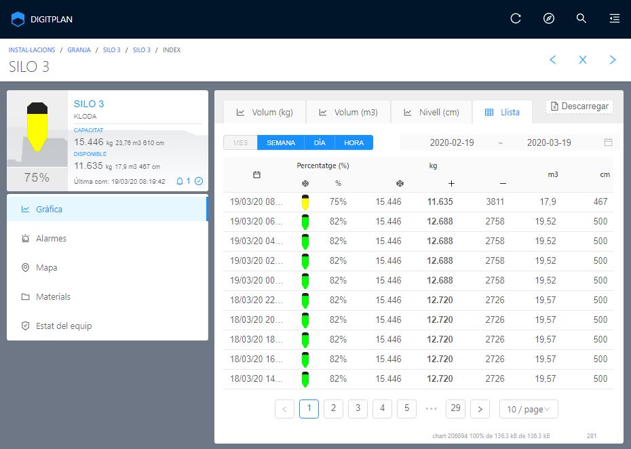Select the MES period option
The width and height of the screenshot is (631, 449).
coord(240,143)
